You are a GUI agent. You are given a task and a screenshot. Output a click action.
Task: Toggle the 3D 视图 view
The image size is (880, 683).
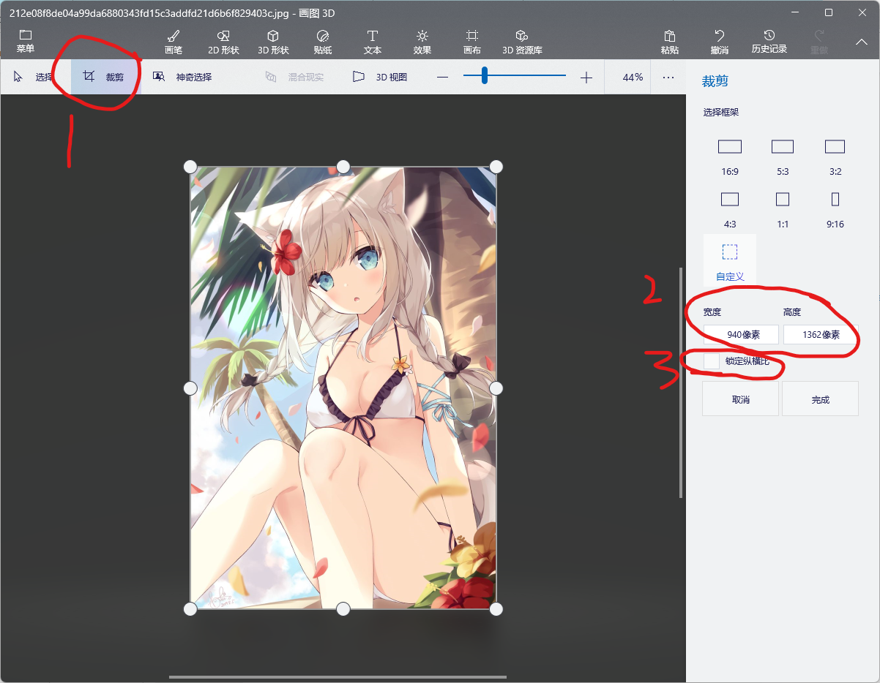(x=380, y=77)
